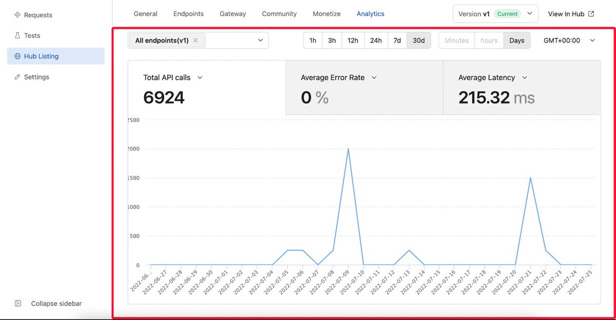Expand the Version v1 dropdown
This screenshot has width=616, height=320.
pyautogui.click(x=495, y=14)
